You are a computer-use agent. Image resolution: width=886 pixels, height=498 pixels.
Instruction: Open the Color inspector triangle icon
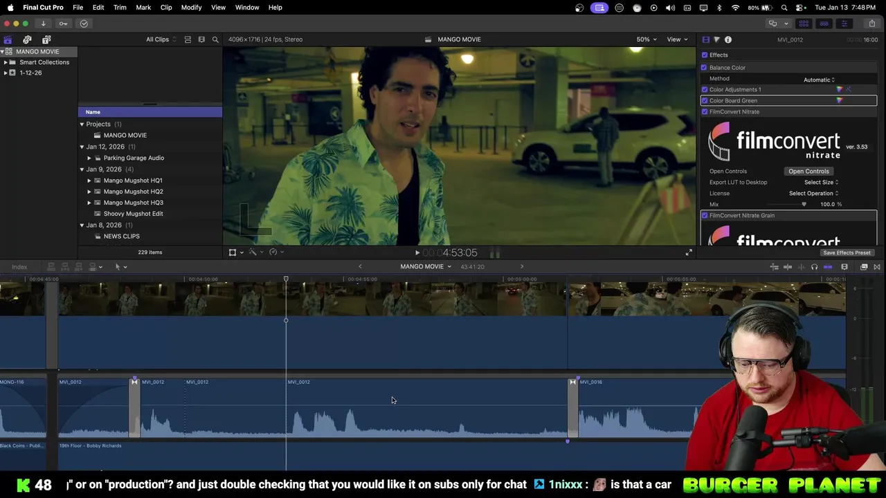click(x=716, y=39)
